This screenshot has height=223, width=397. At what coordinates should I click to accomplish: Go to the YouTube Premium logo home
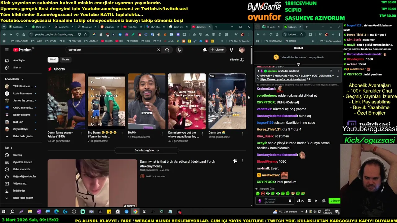(22, 50)
